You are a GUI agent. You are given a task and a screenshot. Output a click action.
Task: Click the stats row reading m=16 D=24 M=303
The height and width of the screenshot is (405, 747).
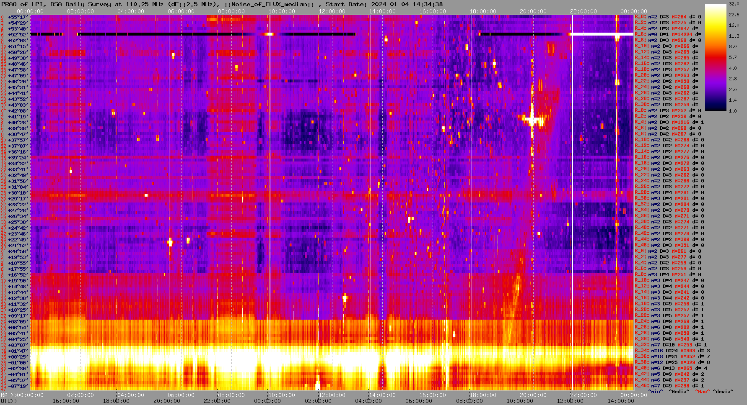(672, 351)
